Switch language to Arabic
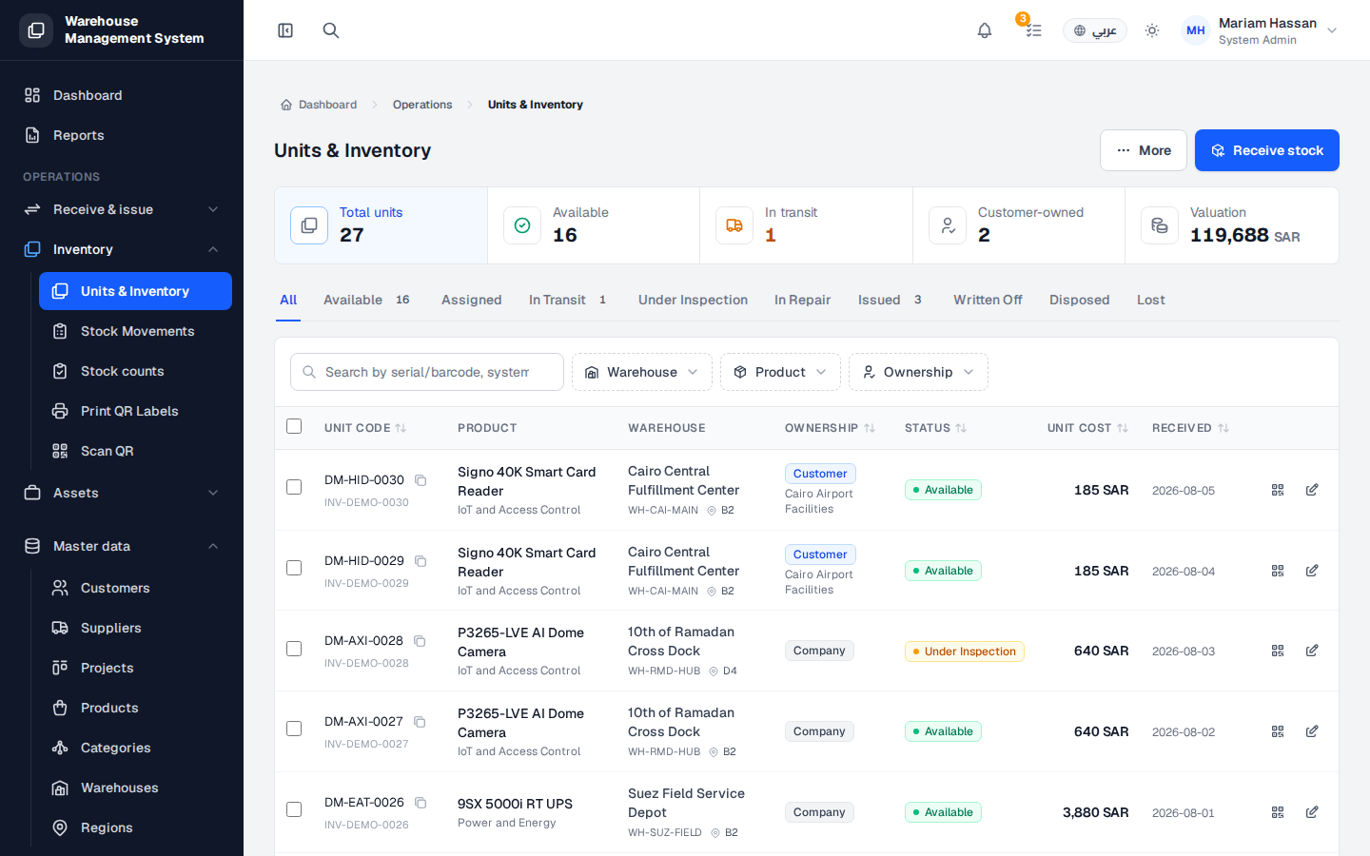This screenshot has height=856, width=1370. pyautogui.click(x=1095, y=30)
